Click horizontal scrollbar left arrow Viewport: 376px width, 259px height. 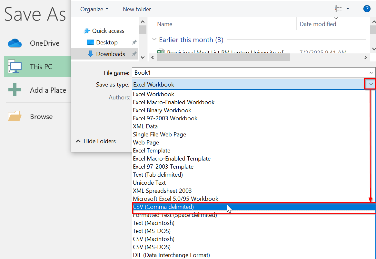(153, 57)
